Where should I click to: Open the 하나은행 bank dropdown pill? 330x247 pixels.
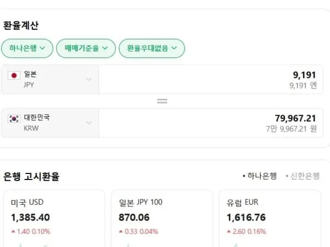point(27,48)
